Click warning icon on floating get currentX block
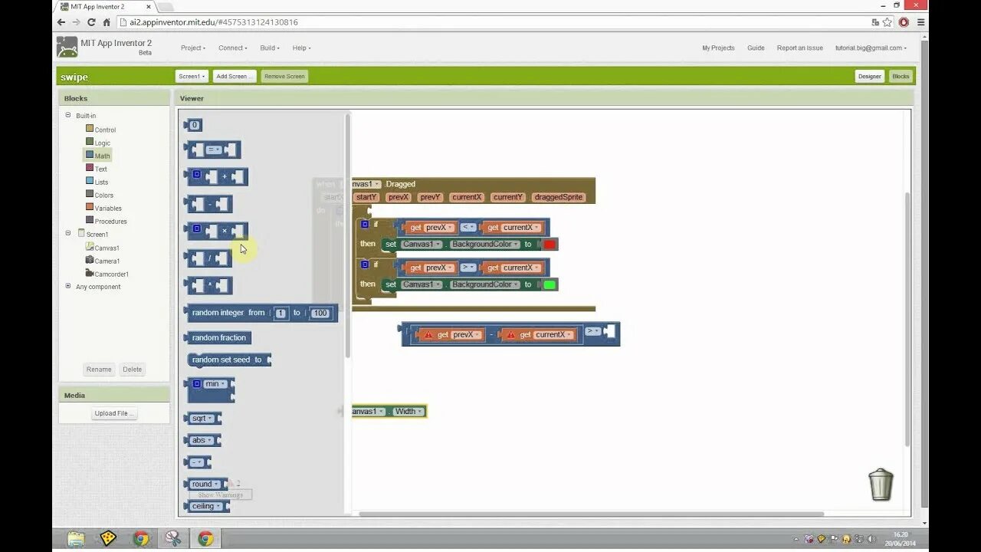This screenshot has width=981, height=552. (x=511, y=335)
